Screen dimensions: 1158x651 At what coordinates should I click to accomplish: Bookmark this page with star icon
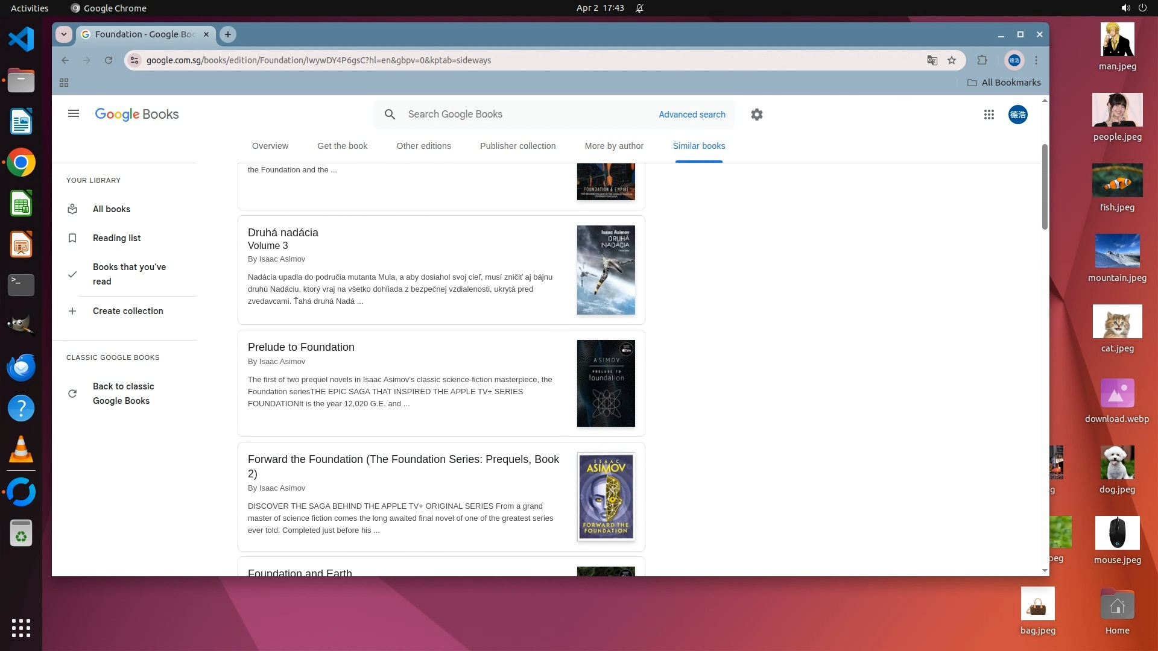tap(952, 60)
